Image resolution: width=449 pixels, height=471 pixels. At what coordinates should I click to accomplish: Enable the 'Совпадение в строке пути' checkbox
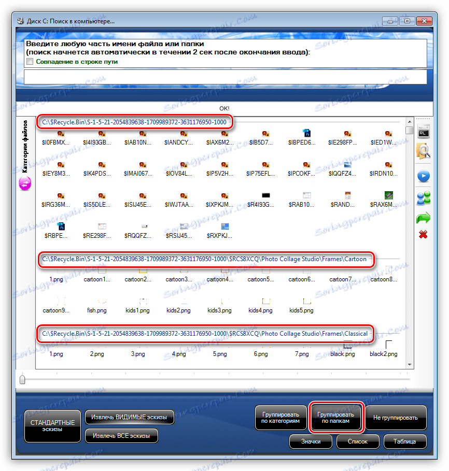(30, 62)
